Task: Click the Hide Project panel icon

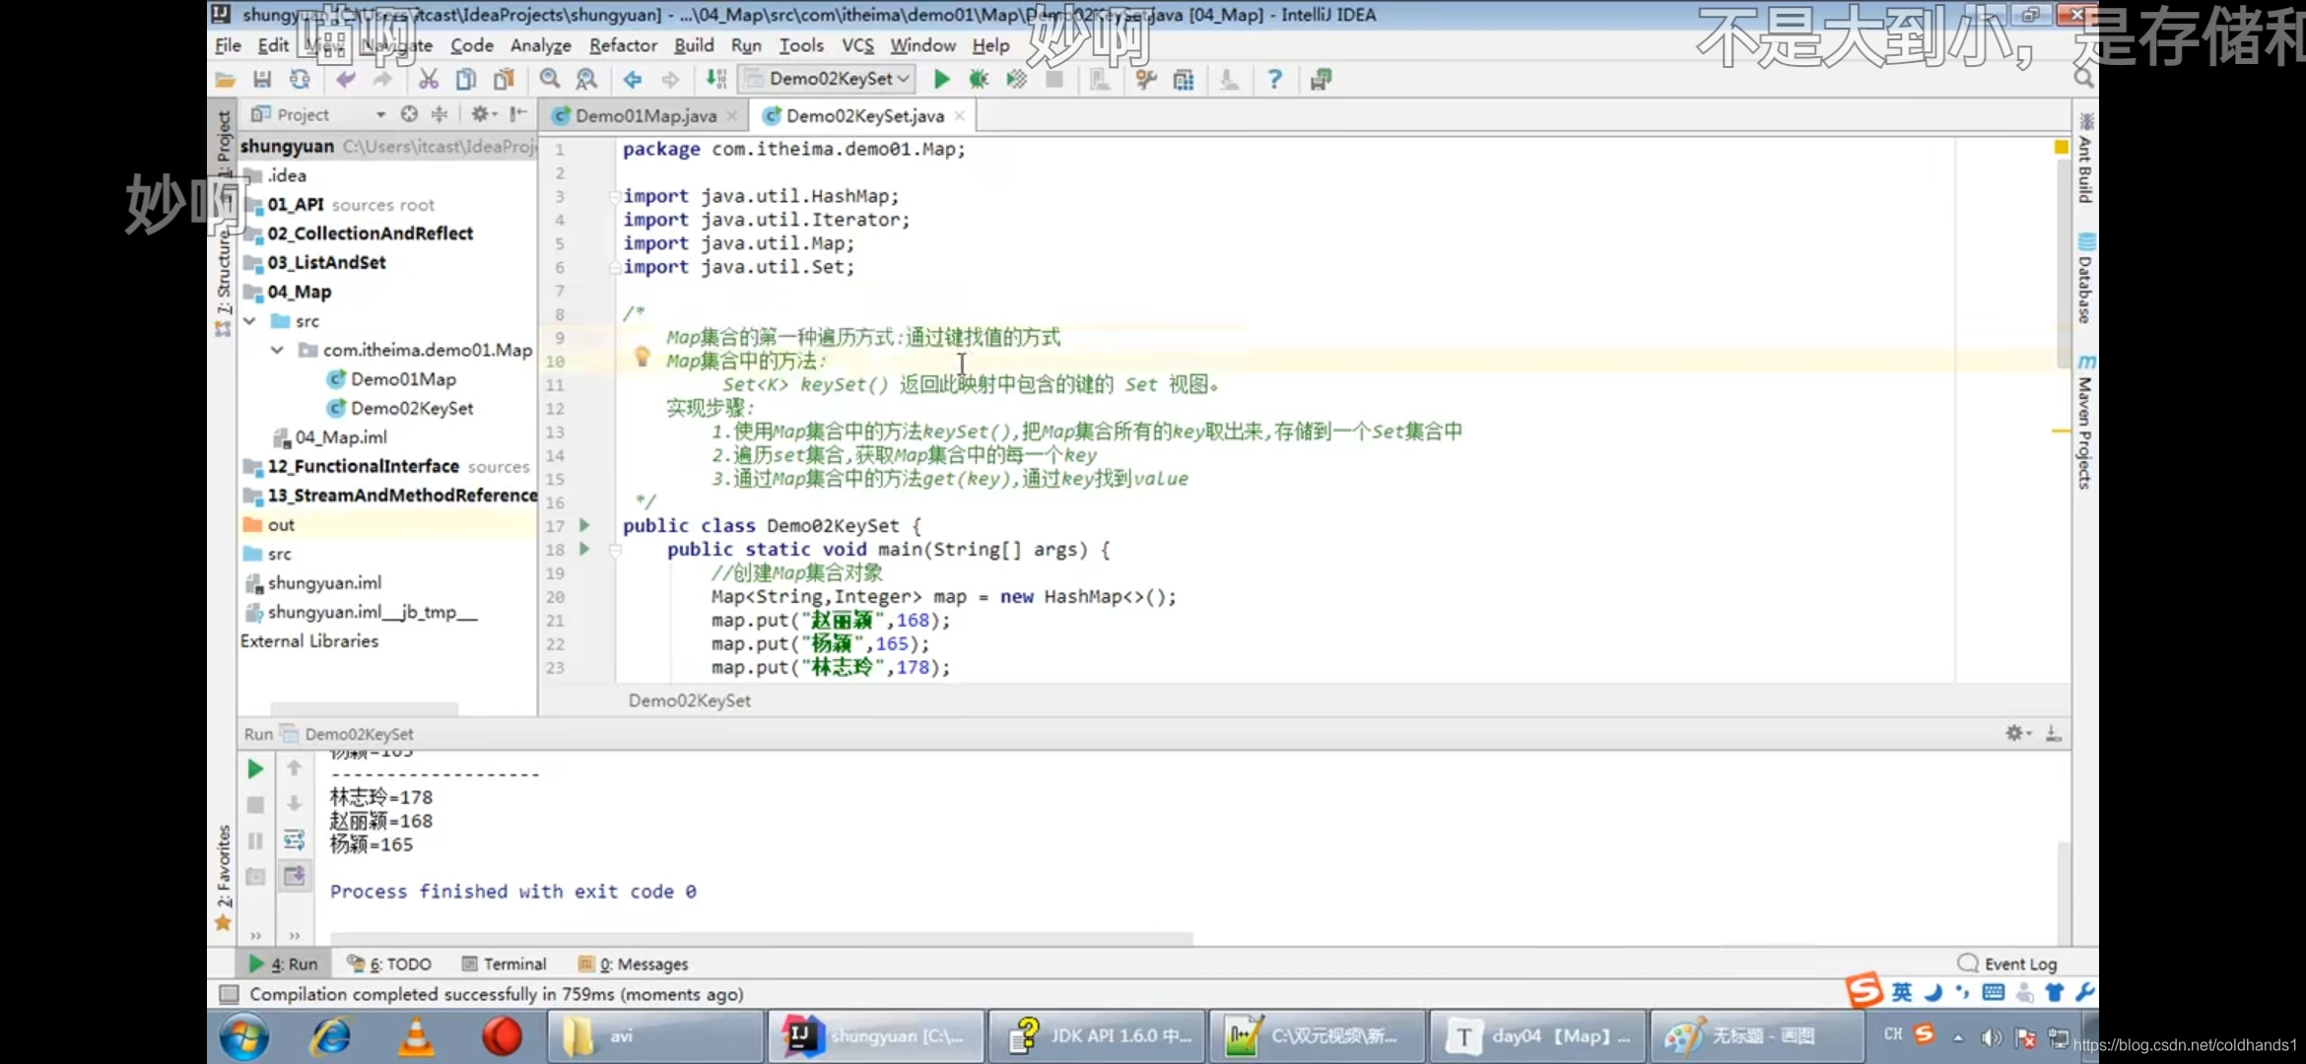Action: 518,115
